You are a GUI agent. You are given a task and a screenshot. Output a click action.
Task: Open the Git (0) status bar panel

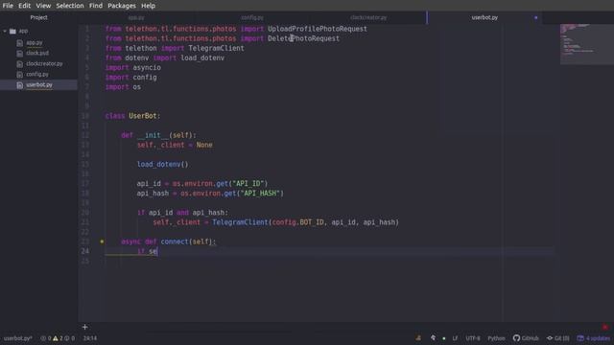(x=558, y=338)
